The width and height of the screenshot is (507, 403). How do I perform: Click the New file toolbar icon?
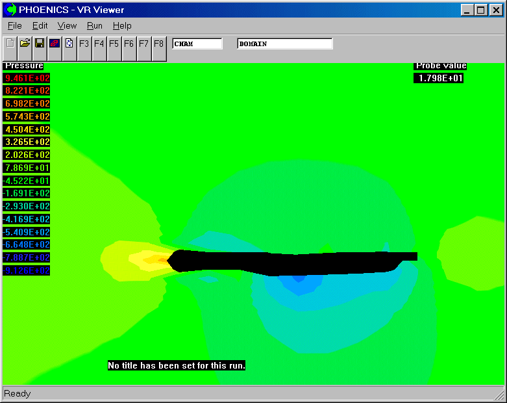click(x=10, y=44)
